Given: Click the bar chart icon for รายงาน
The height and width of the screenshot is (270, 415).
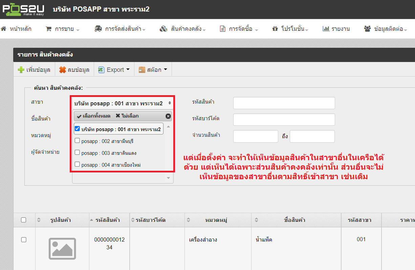Looking at the screenshot, I should click(326, 29).
